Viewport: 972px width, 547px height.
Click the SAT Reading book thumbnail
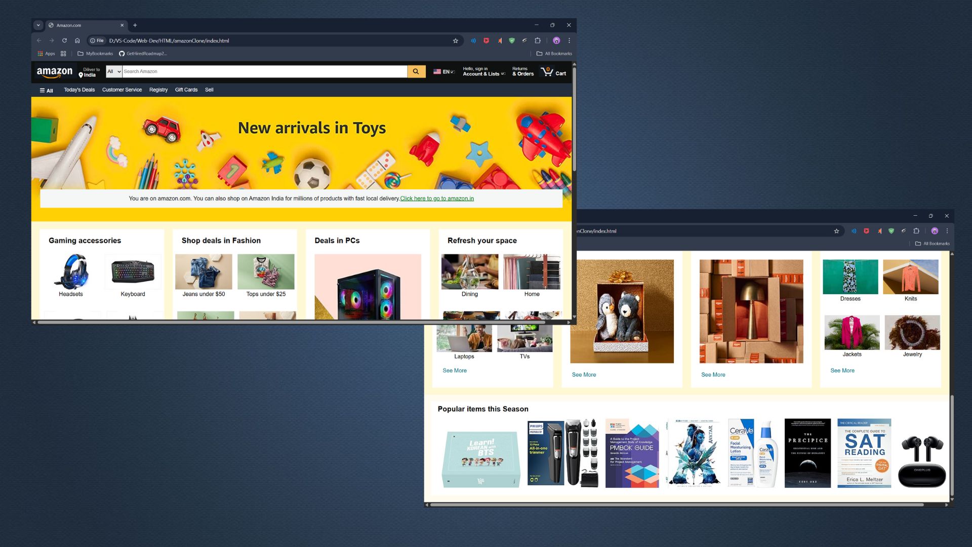(x=864, y=453)
